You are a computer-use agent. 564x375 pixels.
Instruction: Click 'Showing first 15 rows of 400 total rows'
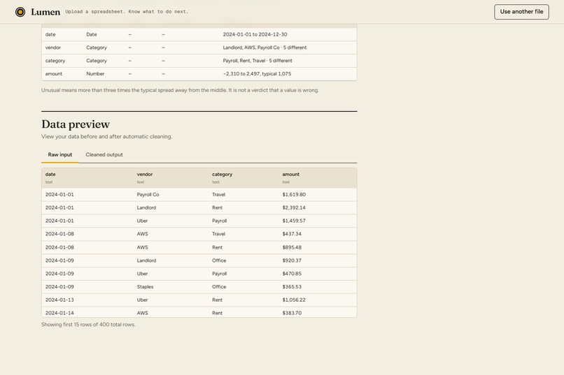[88, 325]
